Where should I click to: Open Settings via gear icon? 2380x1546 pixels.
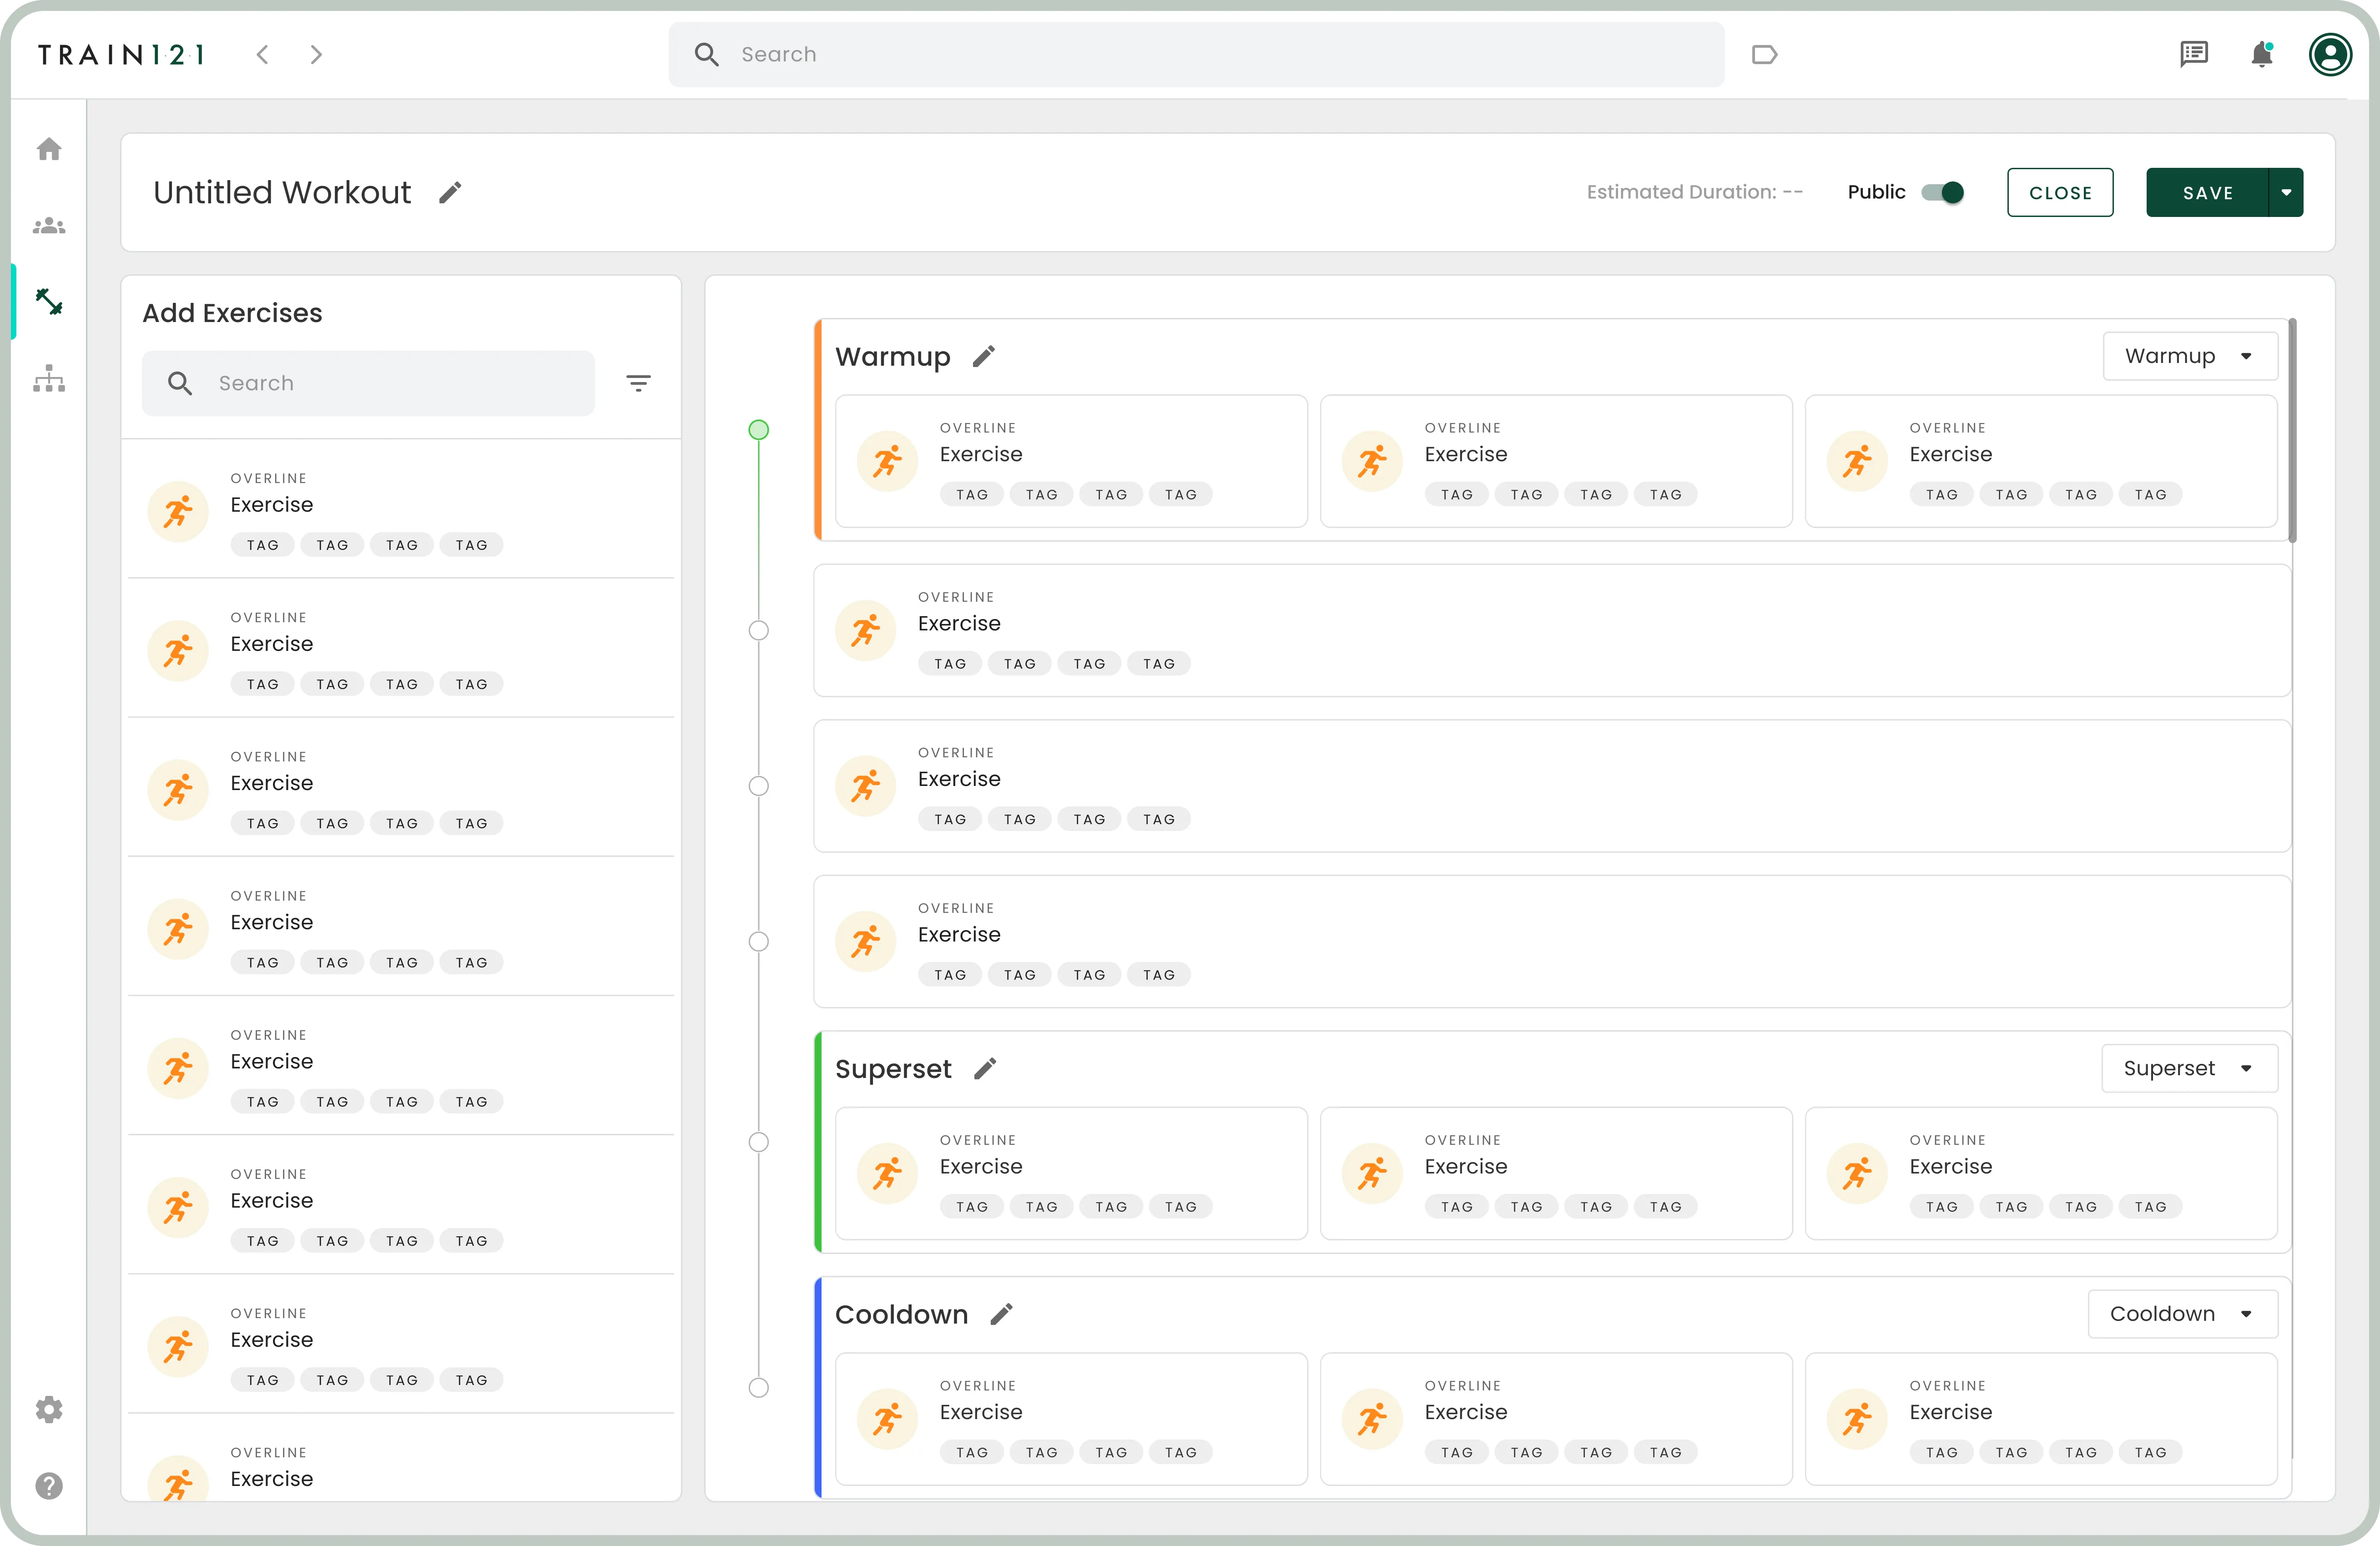click(x=49, y=1409)
